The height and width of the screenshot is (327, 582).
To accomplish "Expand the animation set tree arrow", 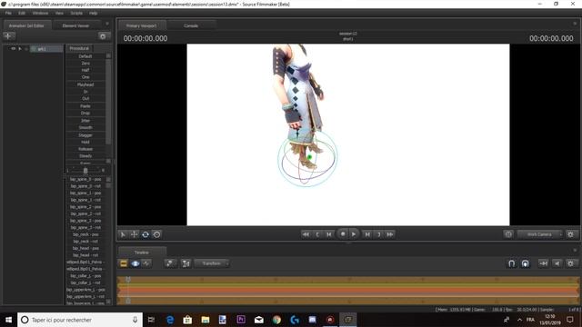I will coord(20,48).
